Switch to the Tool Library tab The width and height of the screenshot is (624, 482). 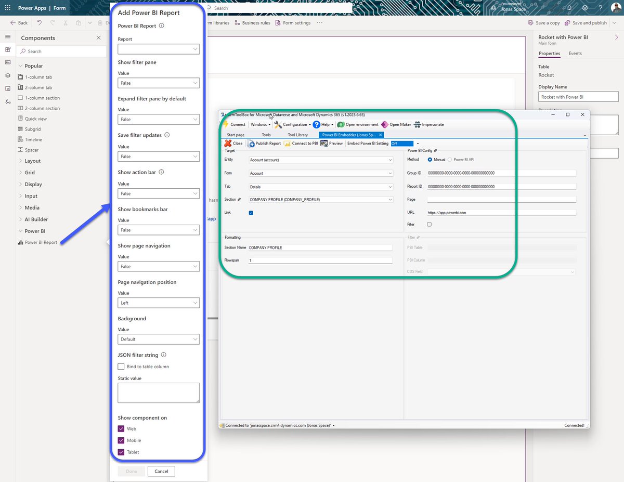pos(298,135)
